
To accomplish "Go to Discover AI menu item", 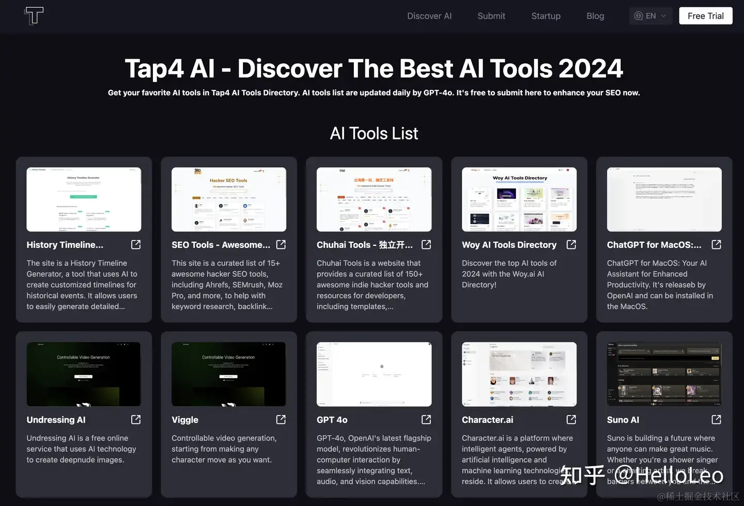I will click(x=429, y=16).
